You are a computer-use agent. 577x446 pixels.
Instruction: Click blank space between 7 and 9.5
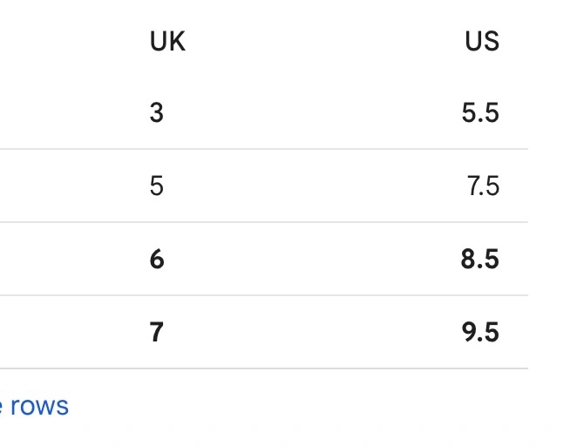click(313, 332)
